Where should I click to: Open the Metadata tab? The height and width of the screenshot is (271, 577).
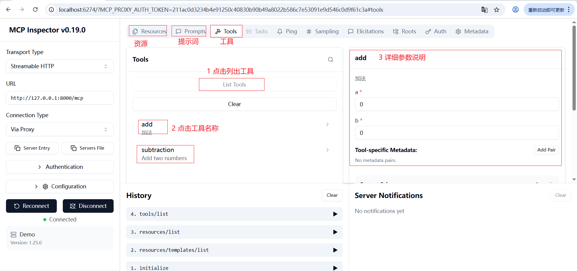tap(472, 31)
